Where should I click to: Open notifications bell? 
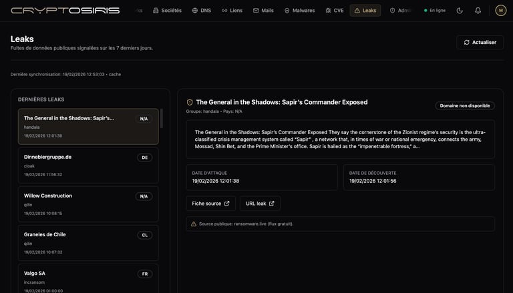pos(478,11)
